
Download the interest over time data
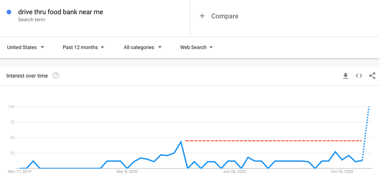pos(346,76)
